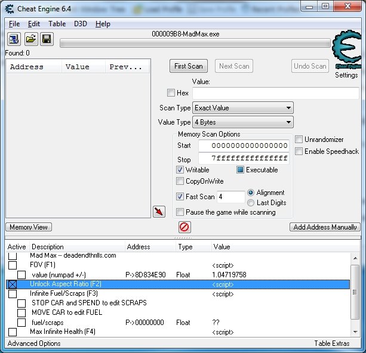Click the floppy disk save table icon
The height and width of the screenshot is (353, 366).
click(x=47, y=39)
